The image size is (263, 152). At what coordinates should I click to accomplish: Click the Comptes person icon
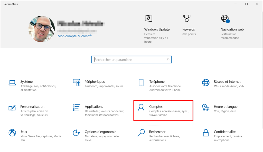click(141, 108)
